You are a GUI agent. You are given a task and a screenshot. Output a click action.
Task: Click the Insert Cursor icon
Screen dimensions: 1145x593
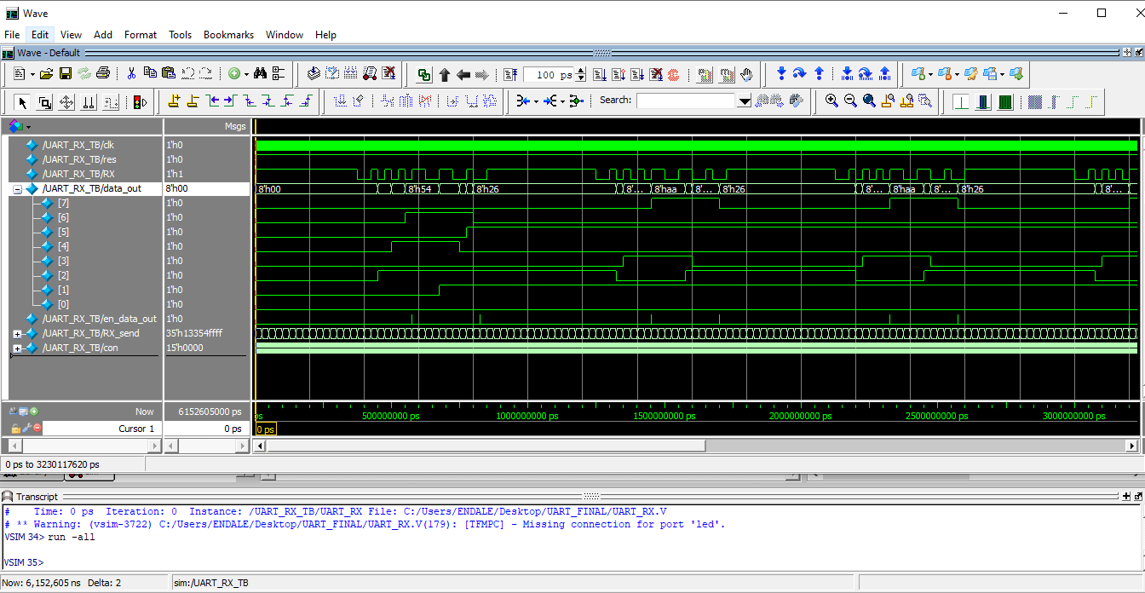174,101
